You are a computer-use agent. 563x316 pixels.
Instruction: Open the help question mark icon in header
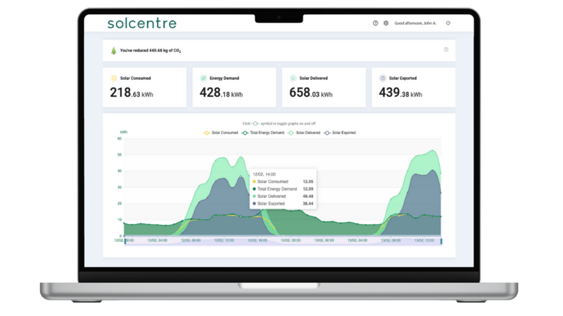coord(375,23)
